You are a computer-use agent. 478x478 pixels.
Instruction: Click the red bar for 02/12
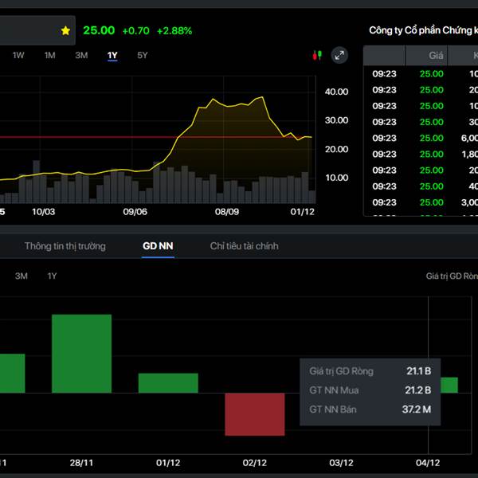pos(254,413)
